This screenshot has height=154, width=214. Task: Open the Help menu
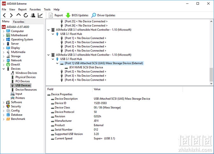56,10
